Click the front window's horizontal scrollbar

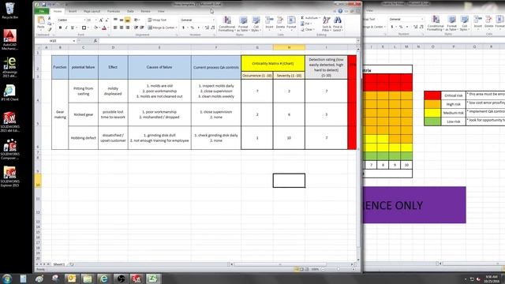(x=293, y=264)
